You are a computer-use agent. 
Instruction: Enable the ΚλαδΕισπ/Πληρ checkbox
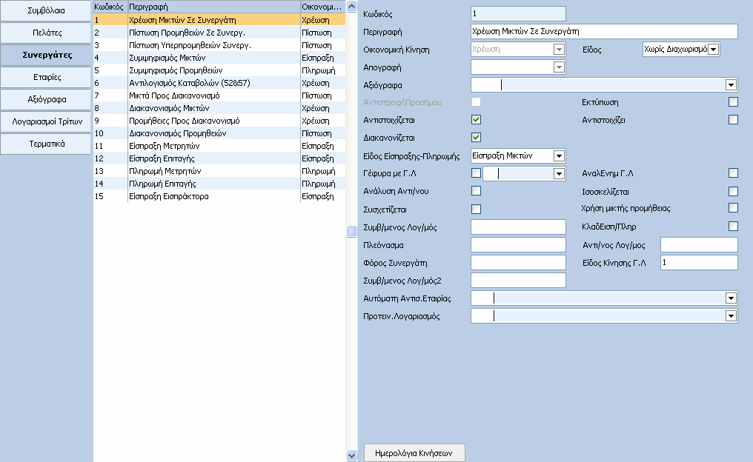[x=733, y=226]
